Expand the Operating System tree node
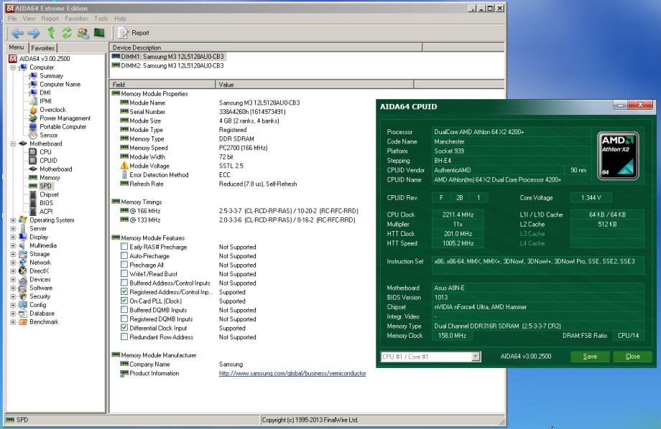Viewport: 661px width, 429px height. coord(13,220)
